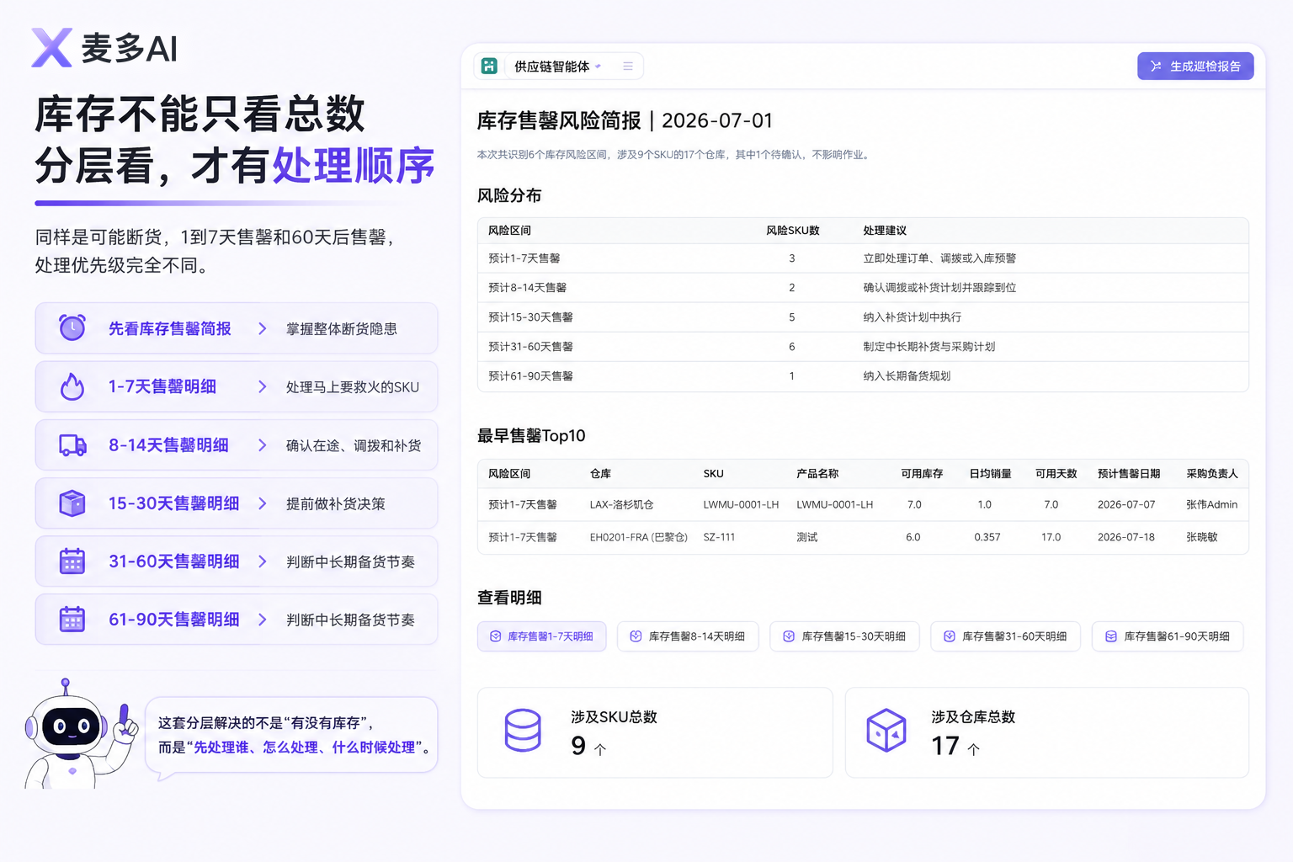Click the flame icon for 1-7天售罄明细
1293x862 pixels.
(x=72, y=386)
